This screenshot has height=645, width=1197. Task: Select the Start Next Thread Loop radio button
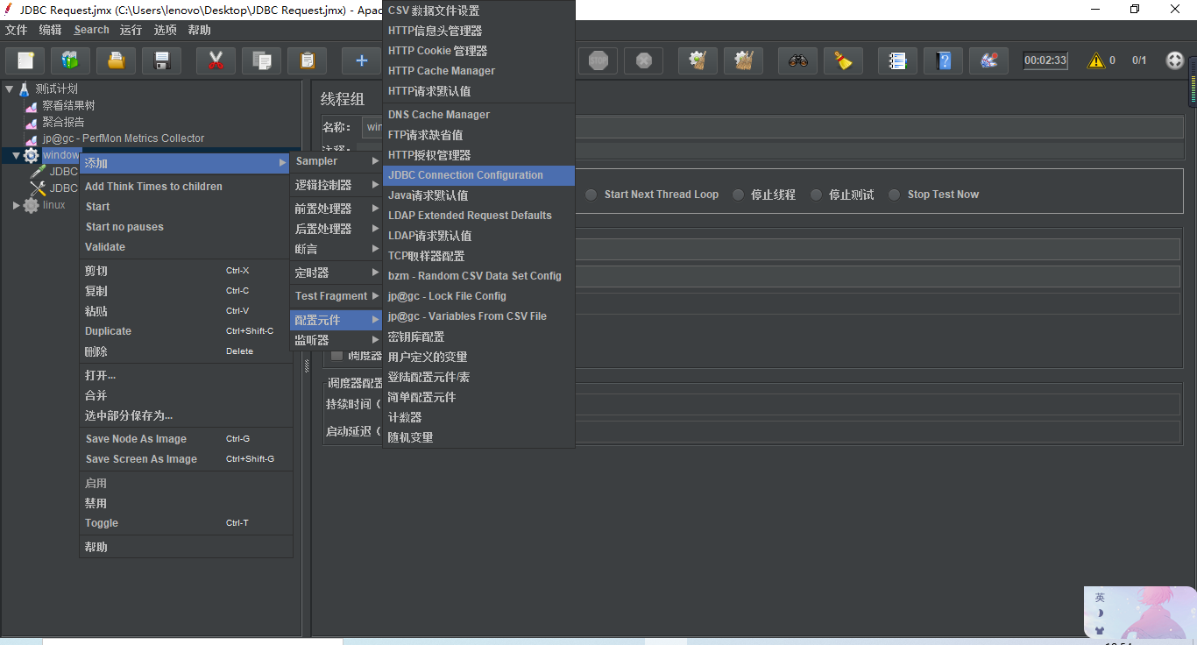pyautogui.click(x=591, y=195)
